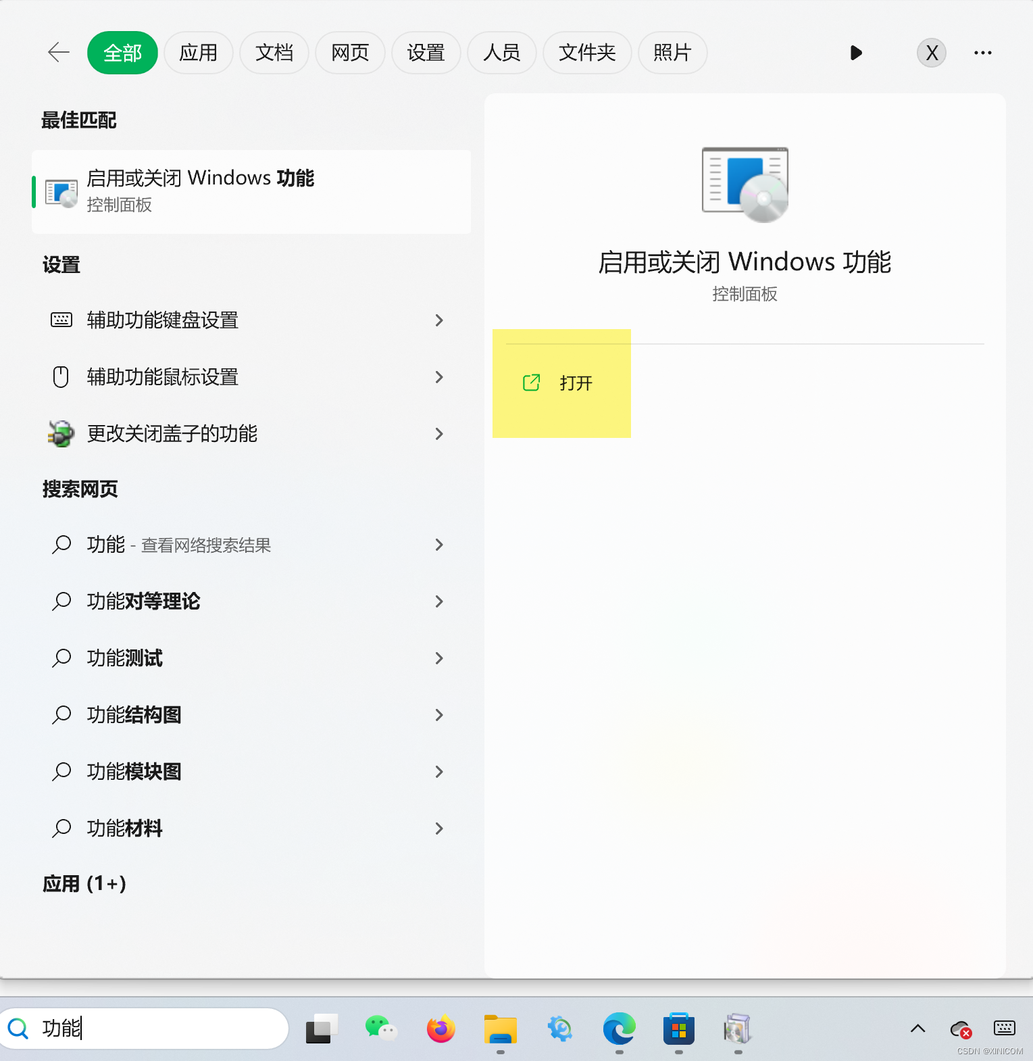The image size is (1033, 1061).
Task: Click in the taskbar search box
Action: pyautogui.click(x=145, y=1029)
